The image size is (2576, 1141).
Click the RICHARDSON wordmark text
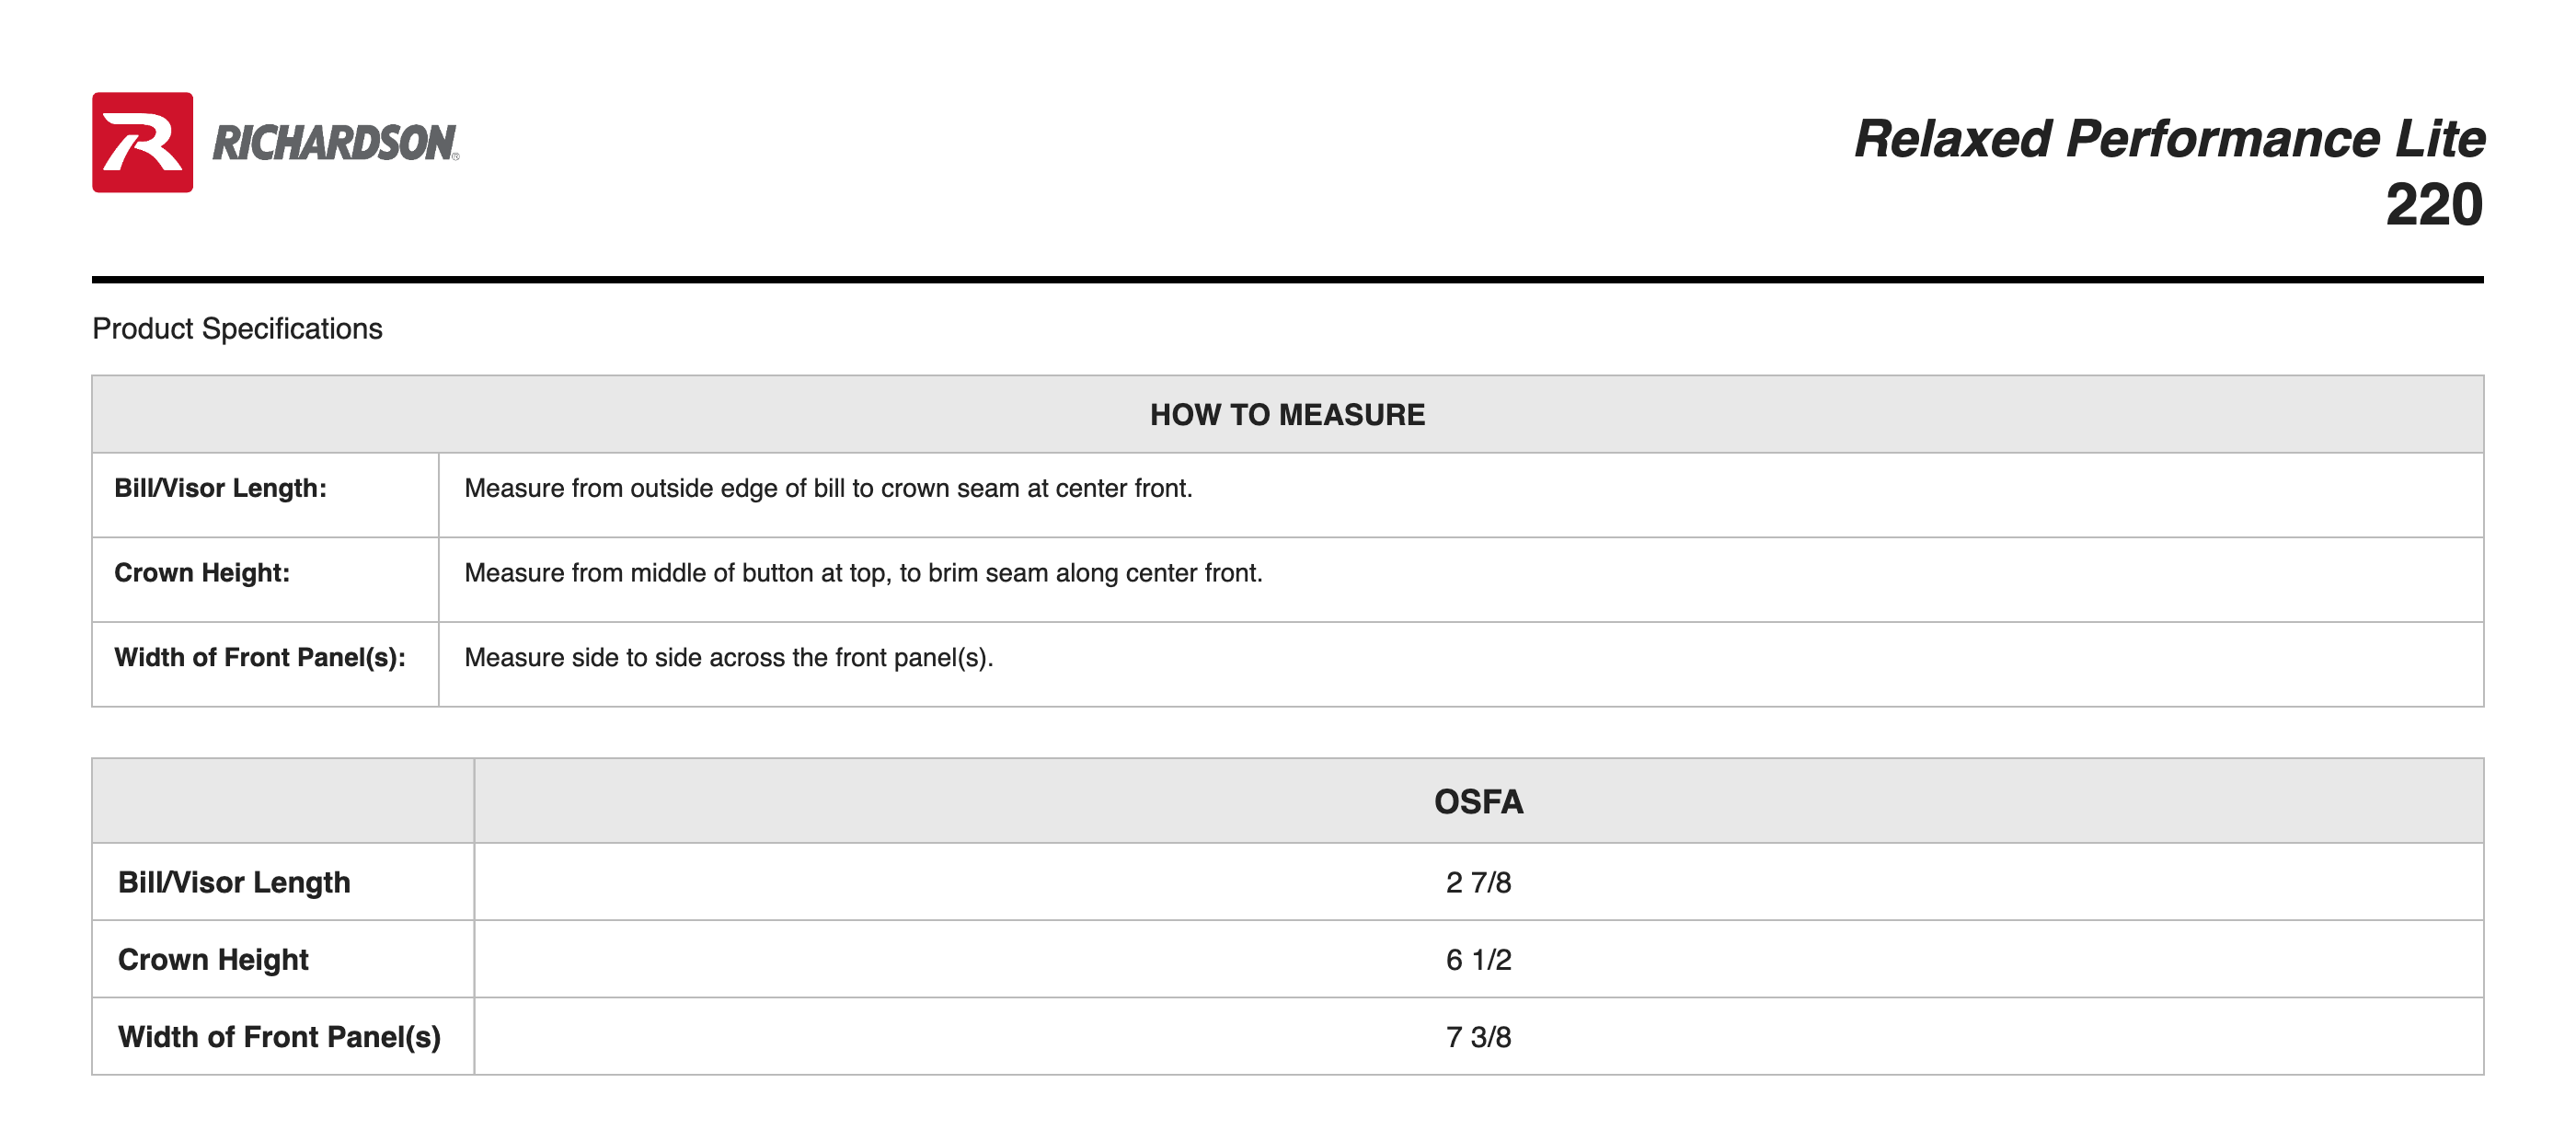(x=335, y=143)
